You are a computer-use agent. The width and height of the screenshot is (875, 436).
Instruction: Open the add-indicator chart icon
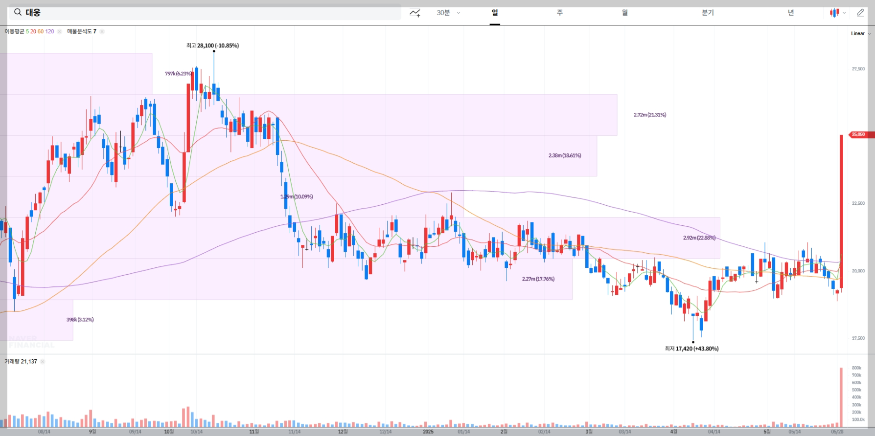[x=415, y=13]
